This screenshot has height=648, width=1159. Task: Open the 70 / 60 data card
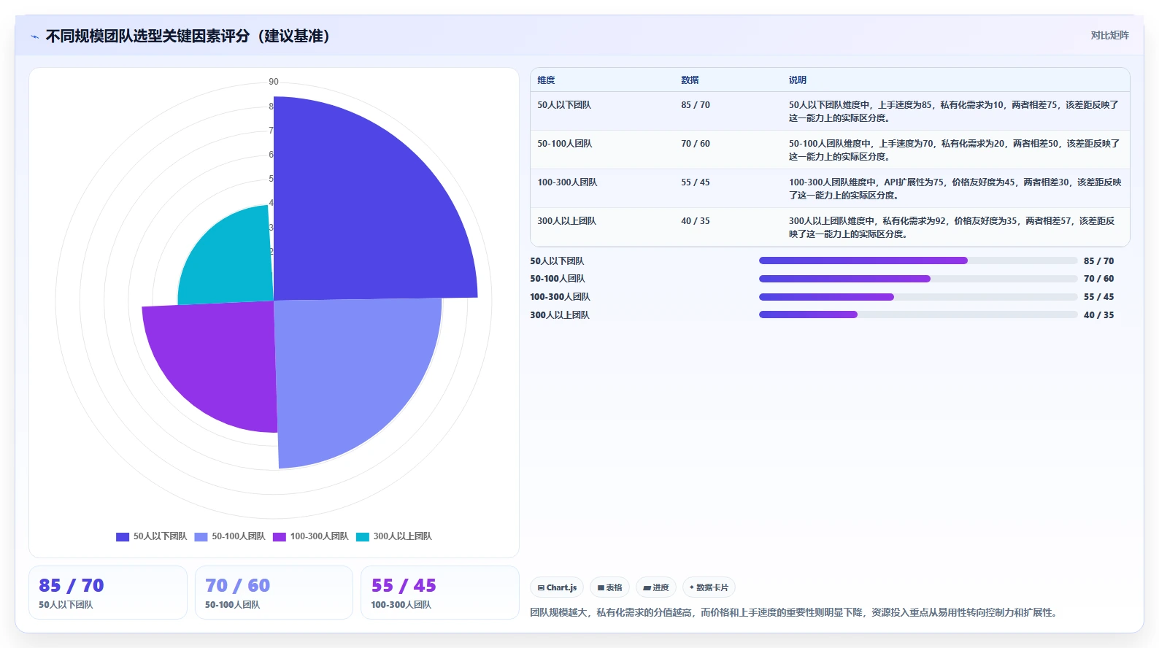pos(274,593)
